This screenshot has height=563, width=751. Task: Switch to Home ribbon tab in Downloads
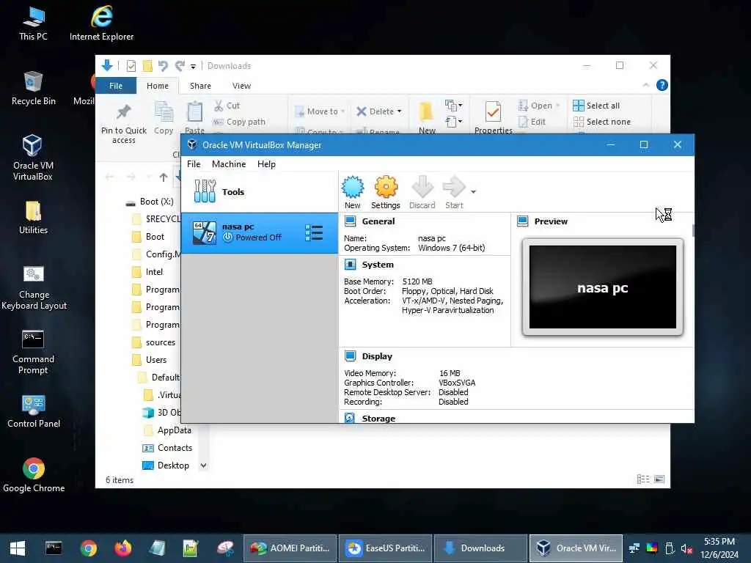point(158,86)
